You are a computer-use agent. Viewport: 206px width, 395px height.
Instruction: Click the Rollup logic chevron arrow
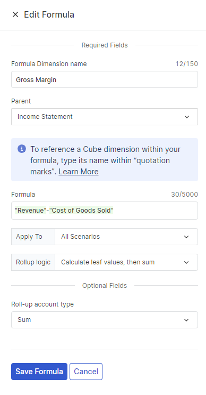(x=186, y=262)
